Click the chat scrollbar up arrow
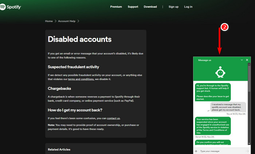Viewport: 255px width, 154px height. point(249,64)
